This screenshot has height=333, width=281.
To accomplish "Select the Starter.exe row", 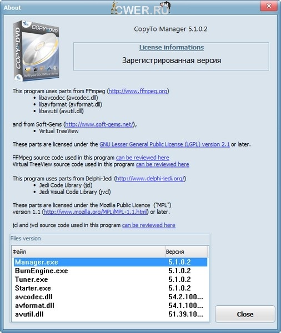I will click(111, 288).
